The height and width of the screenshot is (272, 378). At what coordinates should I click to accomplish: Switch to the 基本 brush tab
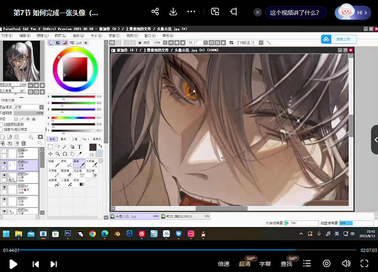click(63, 139)
